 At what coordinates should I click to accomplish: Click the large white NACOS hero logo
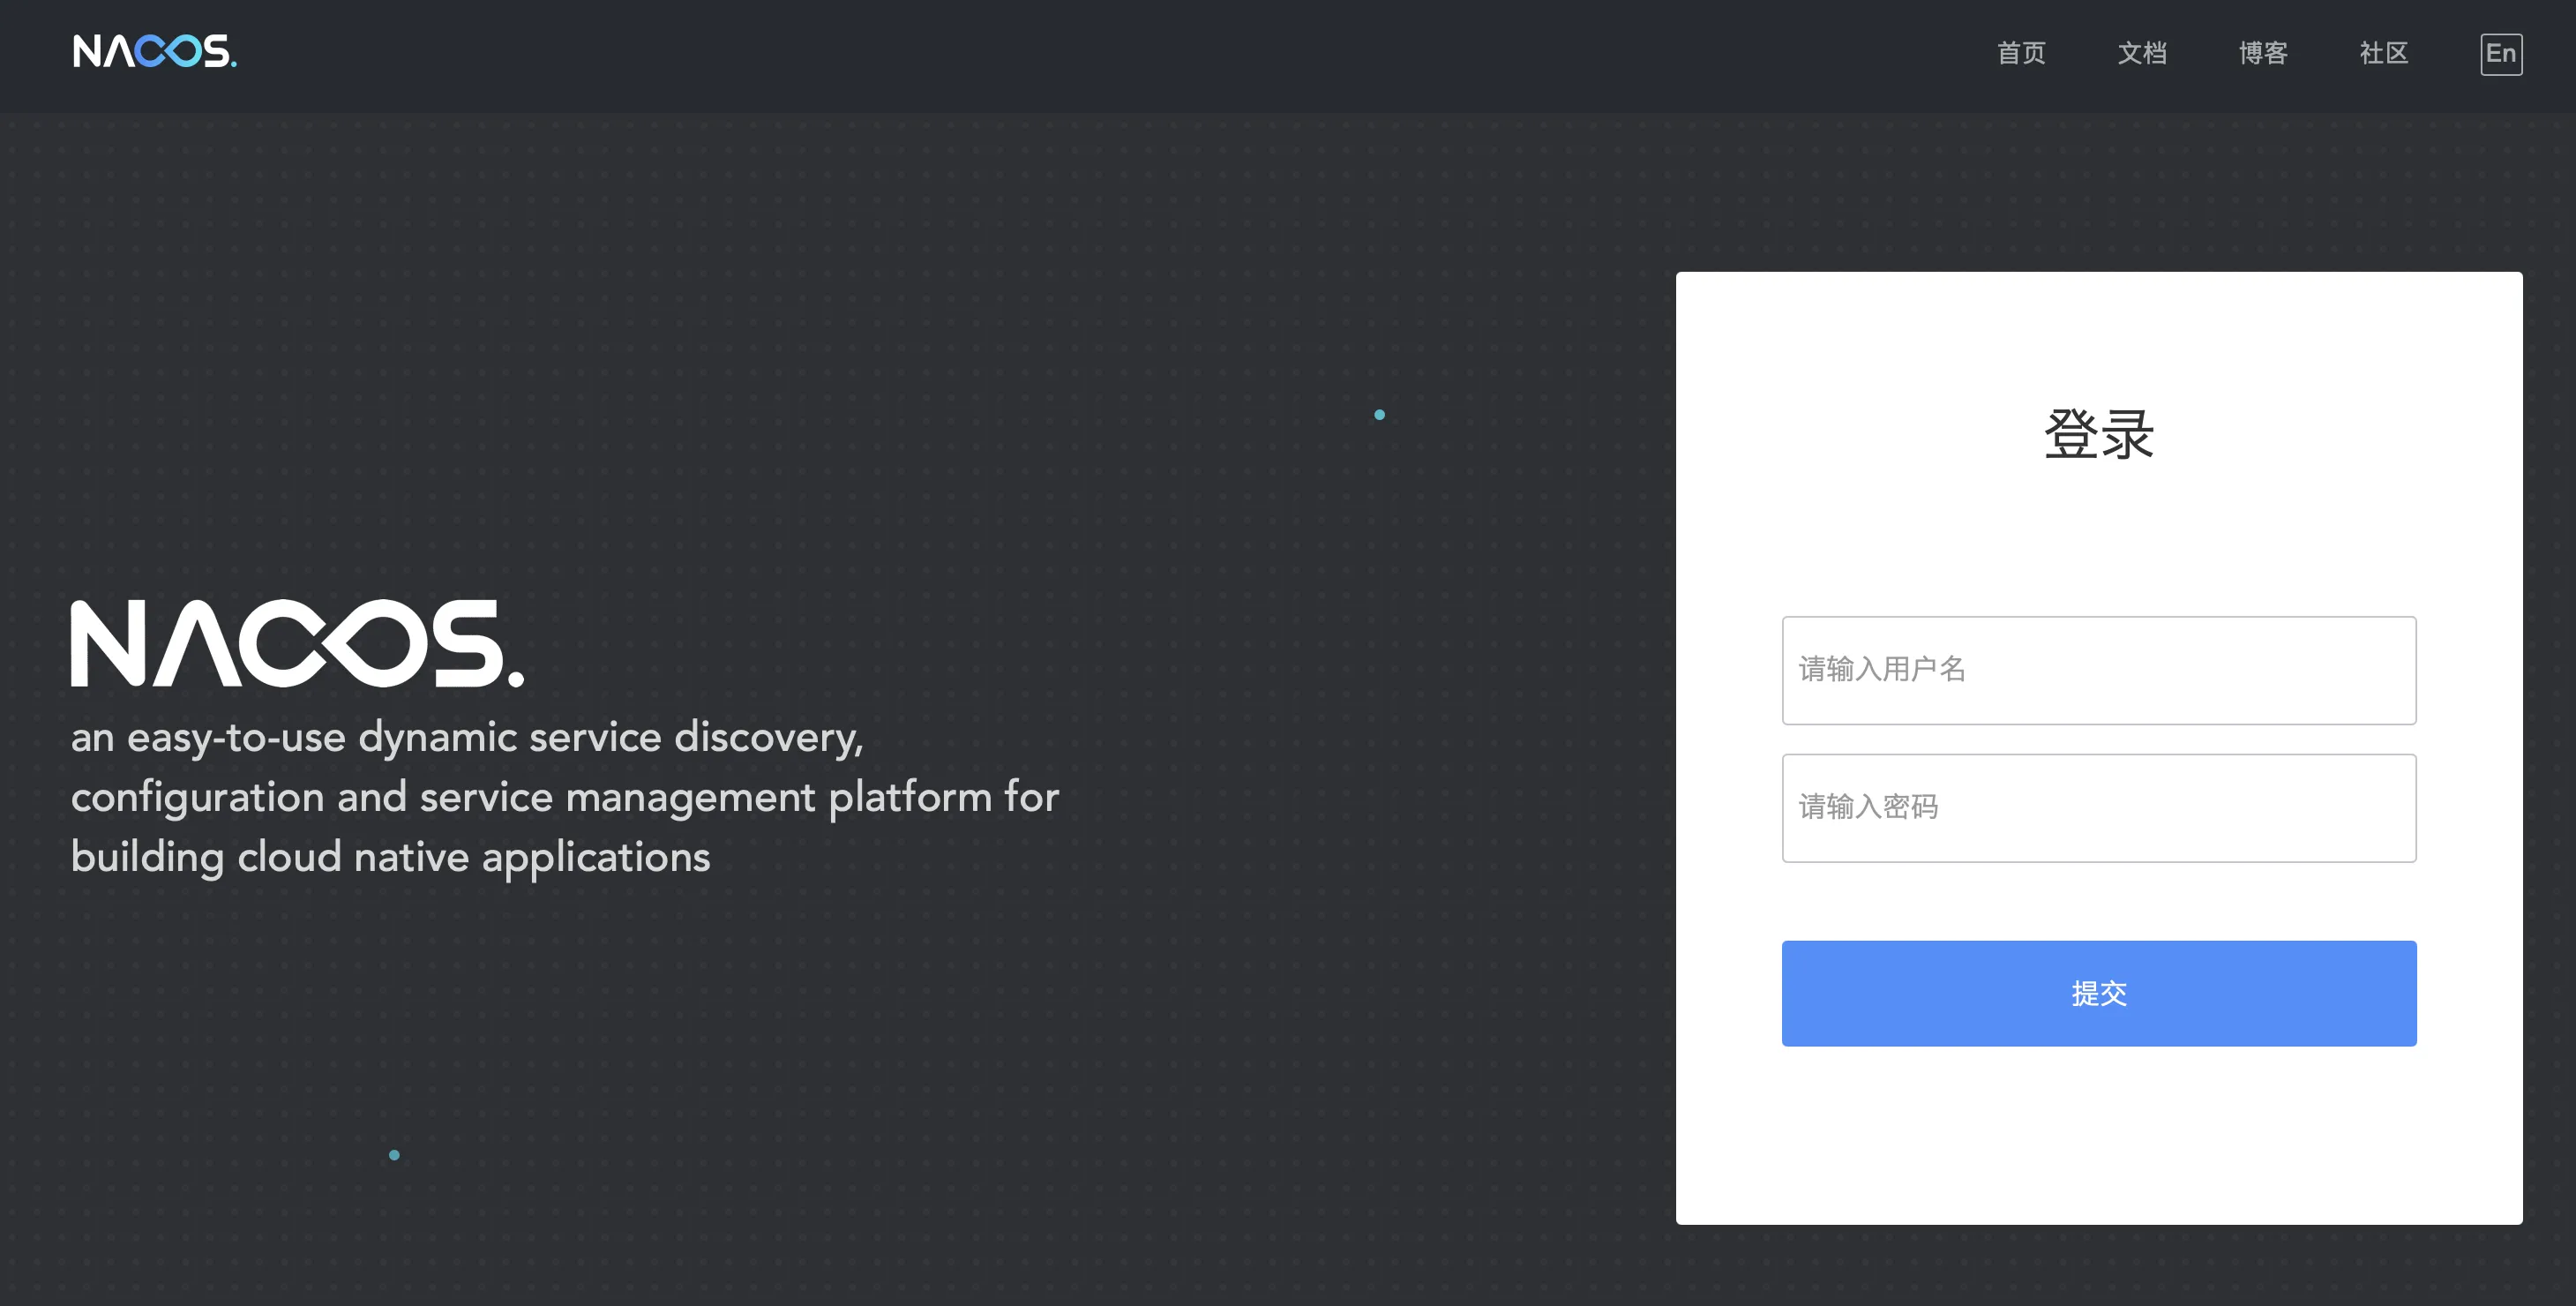pos(296,643)
